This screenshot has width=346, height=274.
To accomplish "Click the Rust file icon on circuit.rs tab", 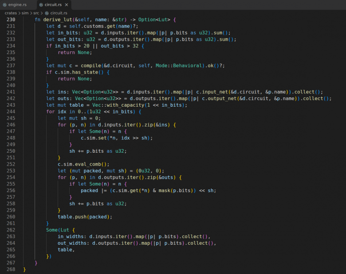I will click(x=41, y=4).
